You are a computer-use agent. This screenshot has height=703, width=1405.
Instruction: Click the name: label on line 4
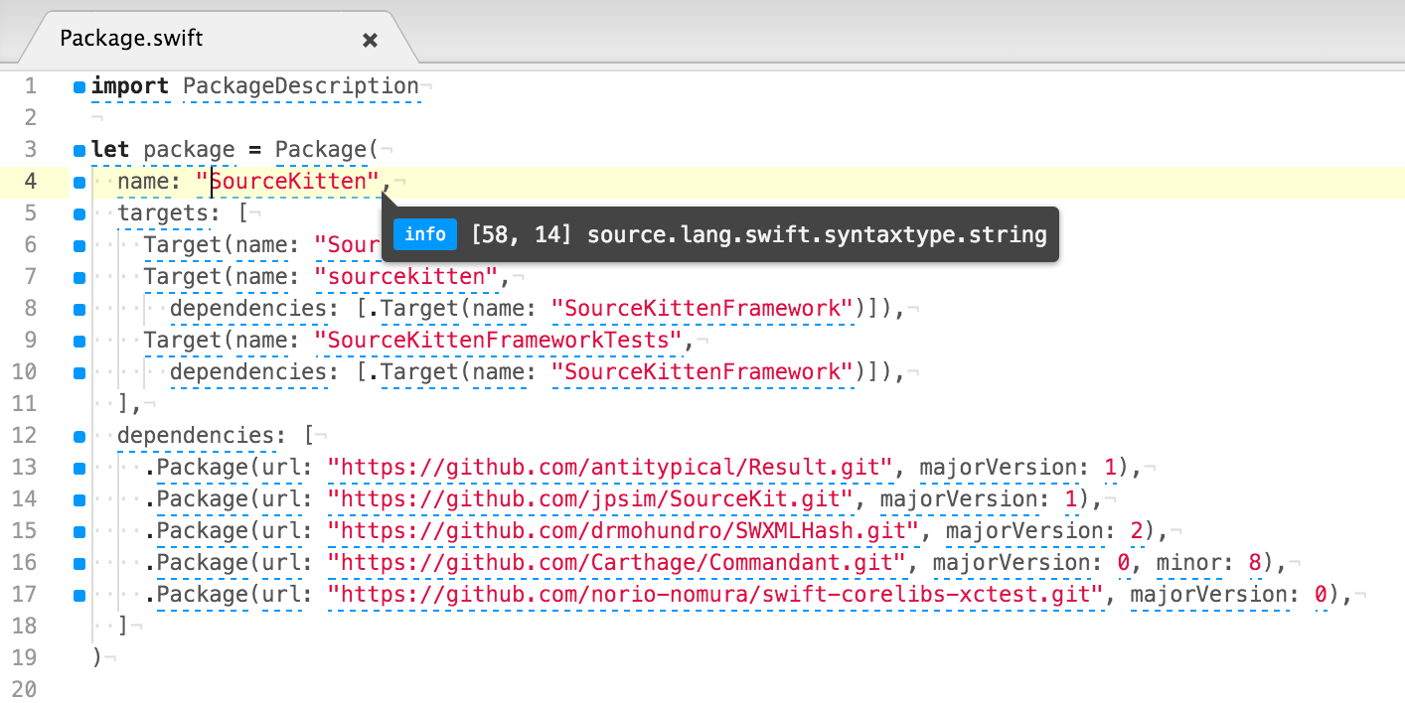pos(150,182)
